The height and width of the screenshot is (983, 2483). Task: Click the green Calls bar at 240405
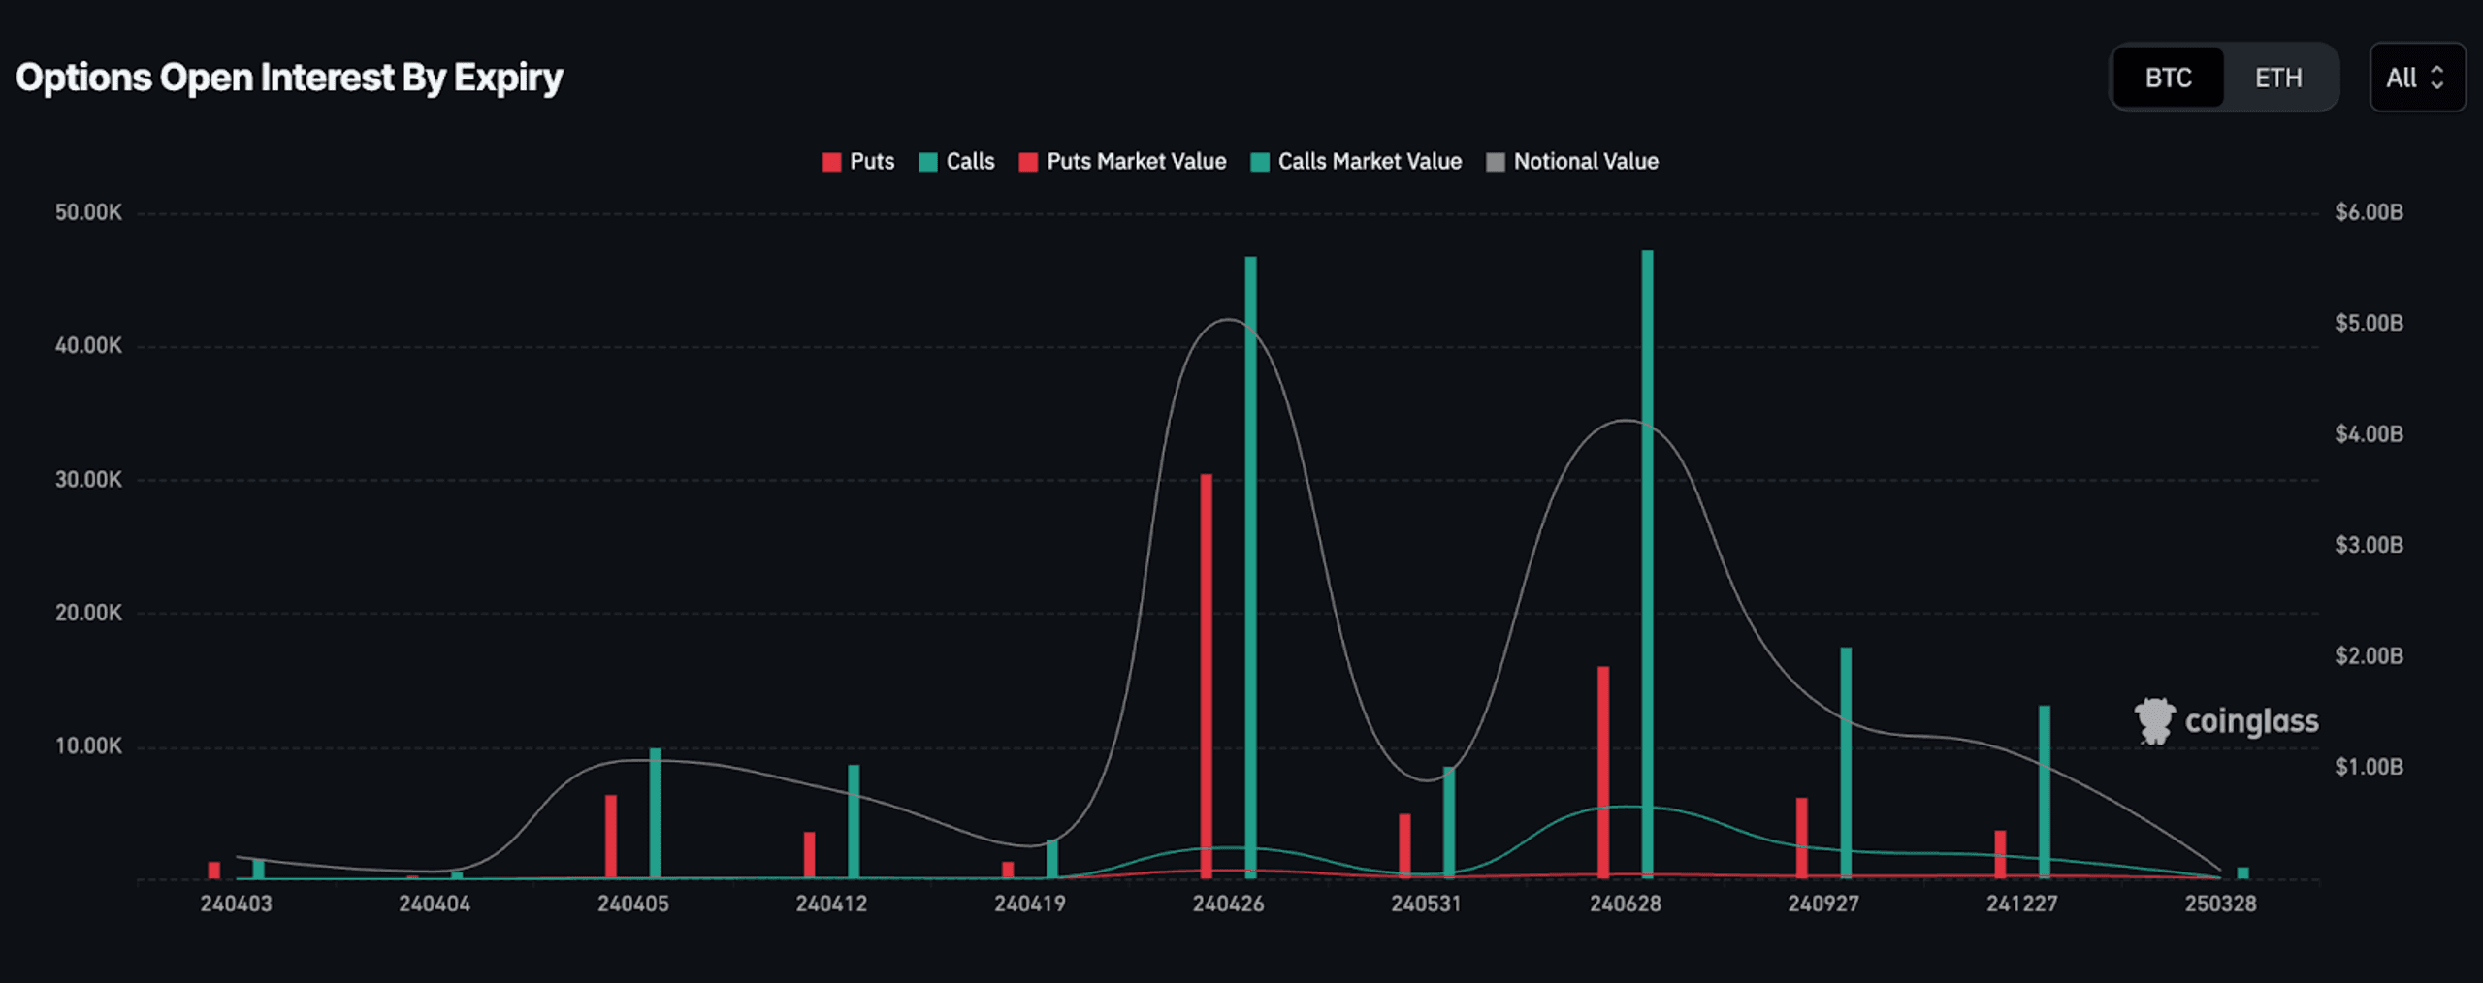[655, 813]
